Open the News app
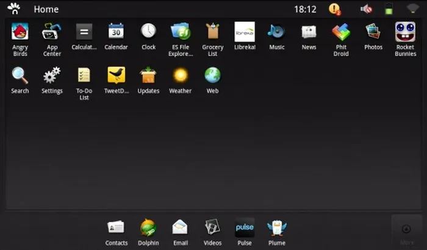This screenshot has width=427, height=250. (309, 32)
